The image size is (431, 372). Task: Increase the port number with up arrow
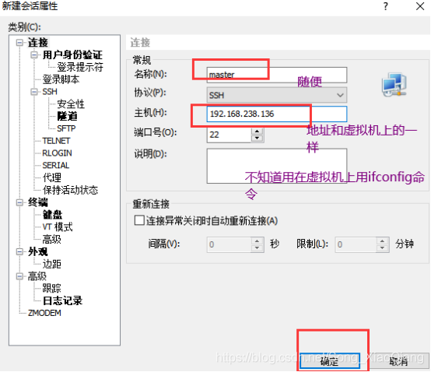[x=258, y=132]
